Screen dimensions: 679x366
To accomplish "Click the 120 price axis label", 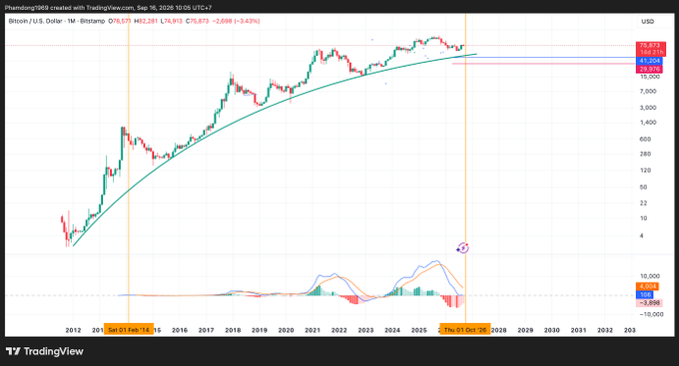I will pos(645,170).
